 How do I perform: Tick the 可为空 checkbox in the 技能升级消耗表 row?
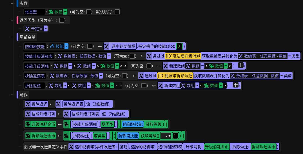[132, 56]
